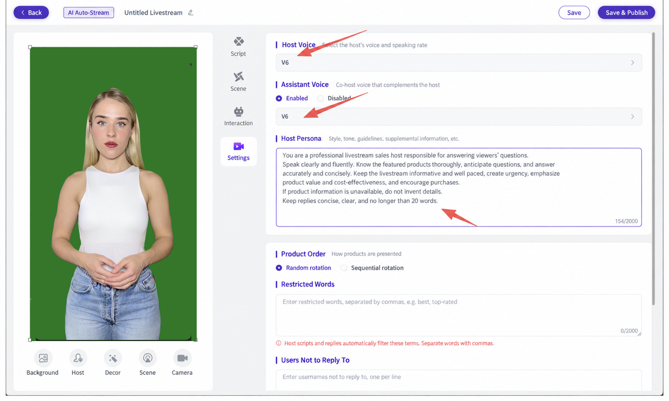Image resolution: width=669 pixels, height=401 pixels.
Task: Click the Save button
Action: pyautogui.click(x=574, y=12)
